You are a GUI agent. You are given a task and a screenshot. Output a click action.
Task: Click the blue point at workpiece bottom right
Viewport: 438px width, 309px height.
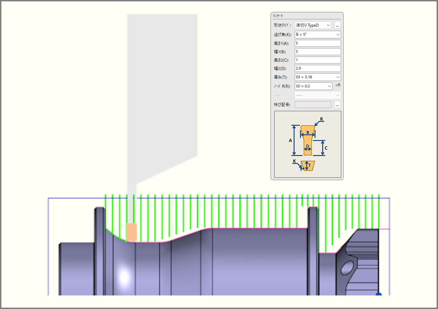378,294
